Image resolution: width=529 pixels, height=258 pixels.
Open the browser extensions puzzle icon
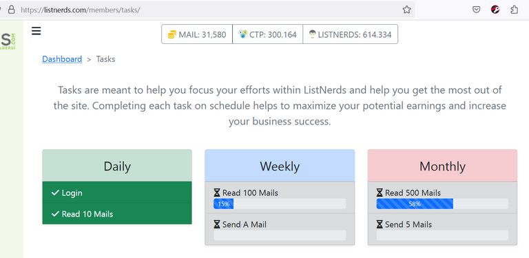click(x=514, y=10)
